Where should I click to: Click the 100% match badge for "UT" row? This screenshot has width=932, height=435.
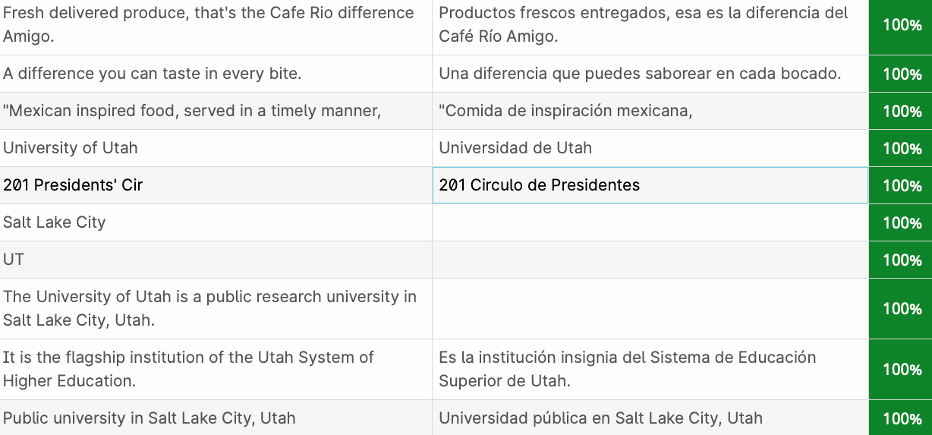click(x=902, y=260)
